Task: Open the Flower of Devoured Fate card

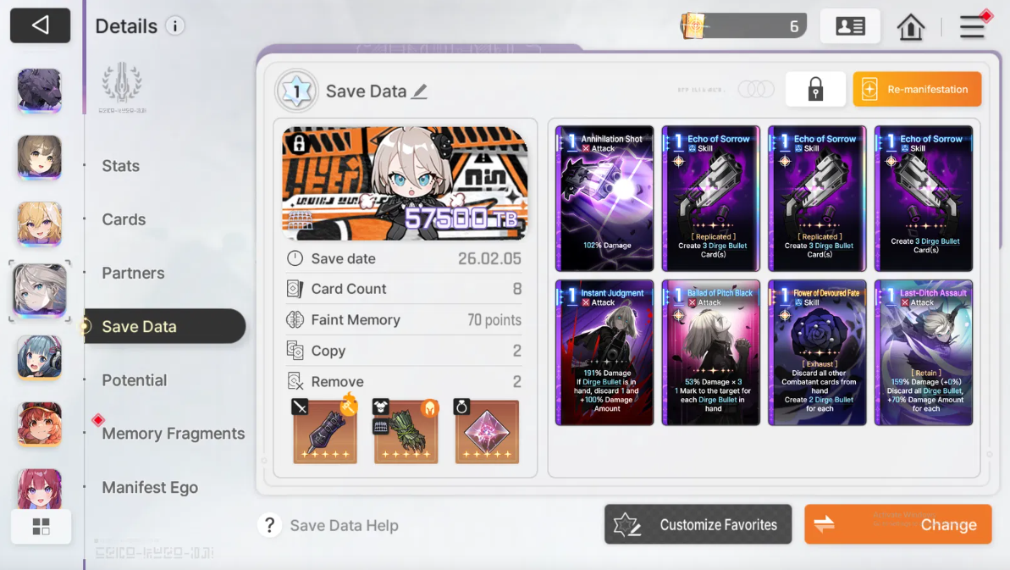Action: coord(817,352)
